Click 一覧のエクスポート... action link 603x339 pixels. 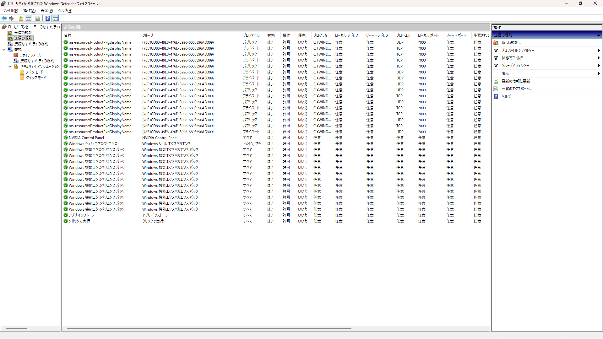(x=516, y=89)
